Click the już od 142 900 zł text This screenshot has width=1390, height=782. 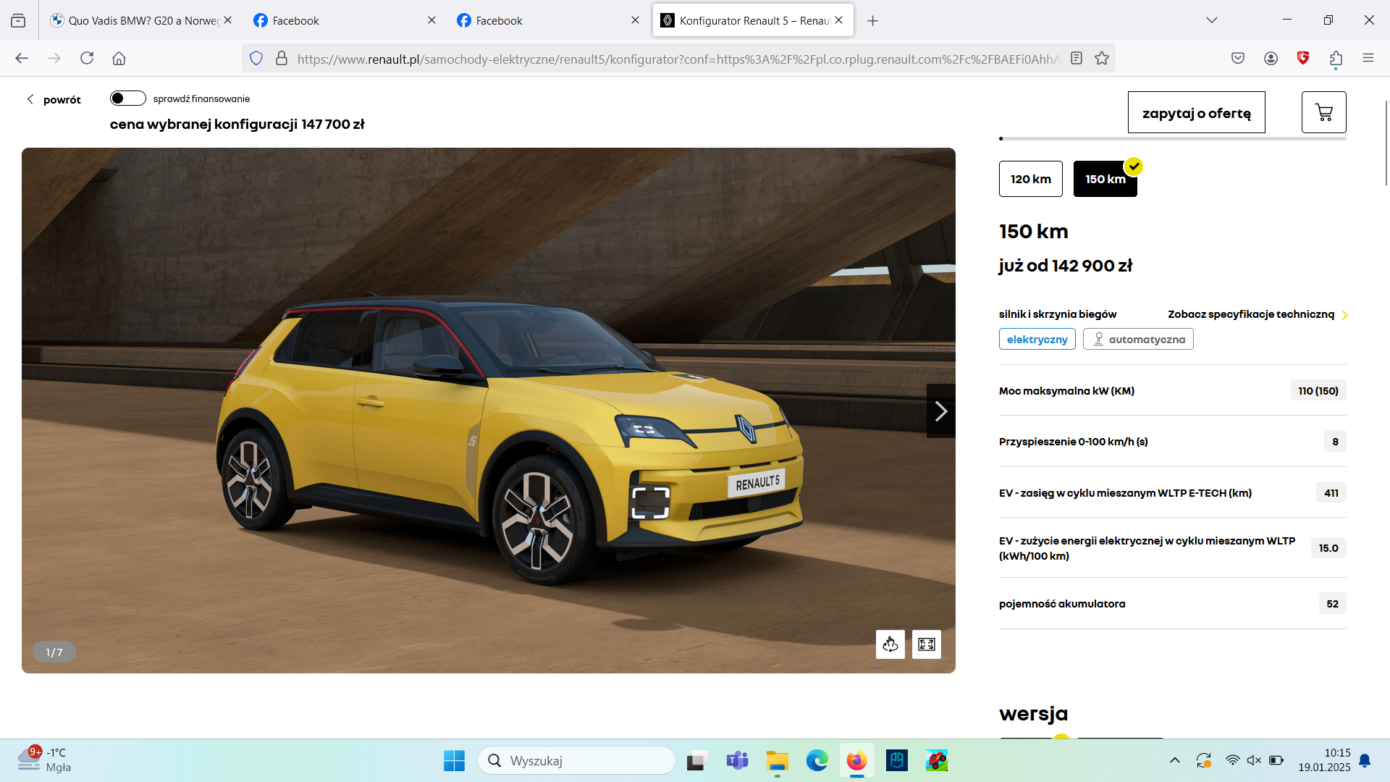click(x=1065, y=266)
